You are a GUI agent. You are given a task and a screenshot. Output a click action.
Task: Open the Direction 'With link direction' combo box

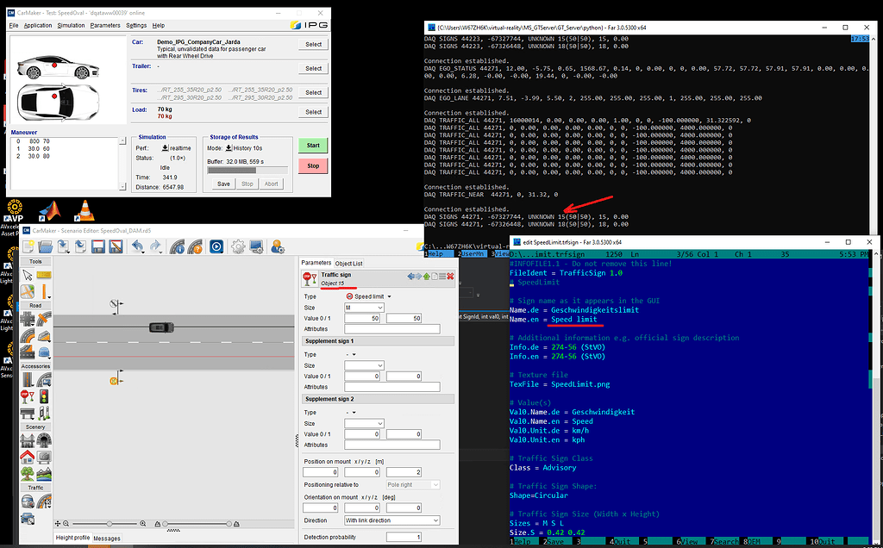pos(391,520)
